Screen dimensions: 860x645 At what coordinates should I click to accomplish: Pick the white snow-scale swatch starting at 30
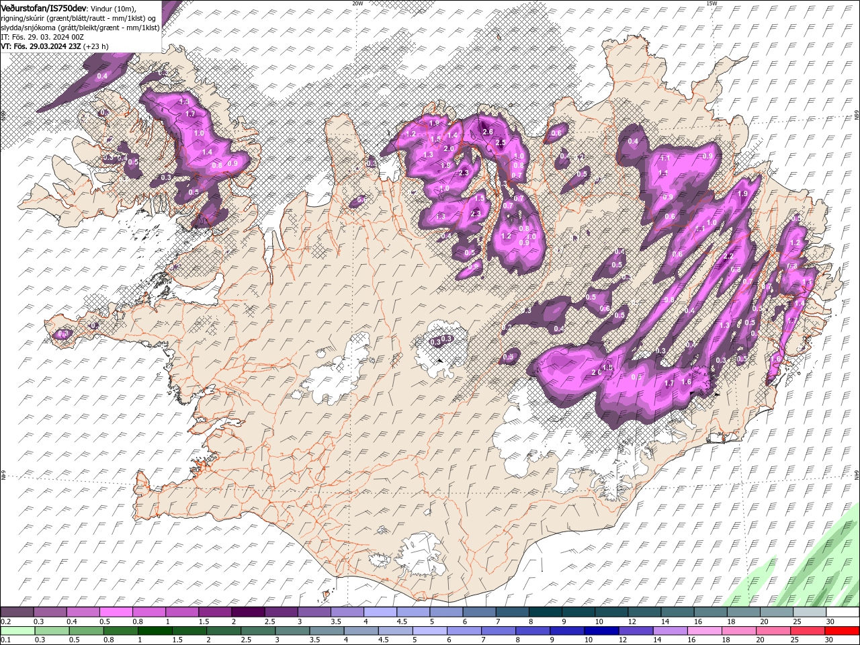841,612
